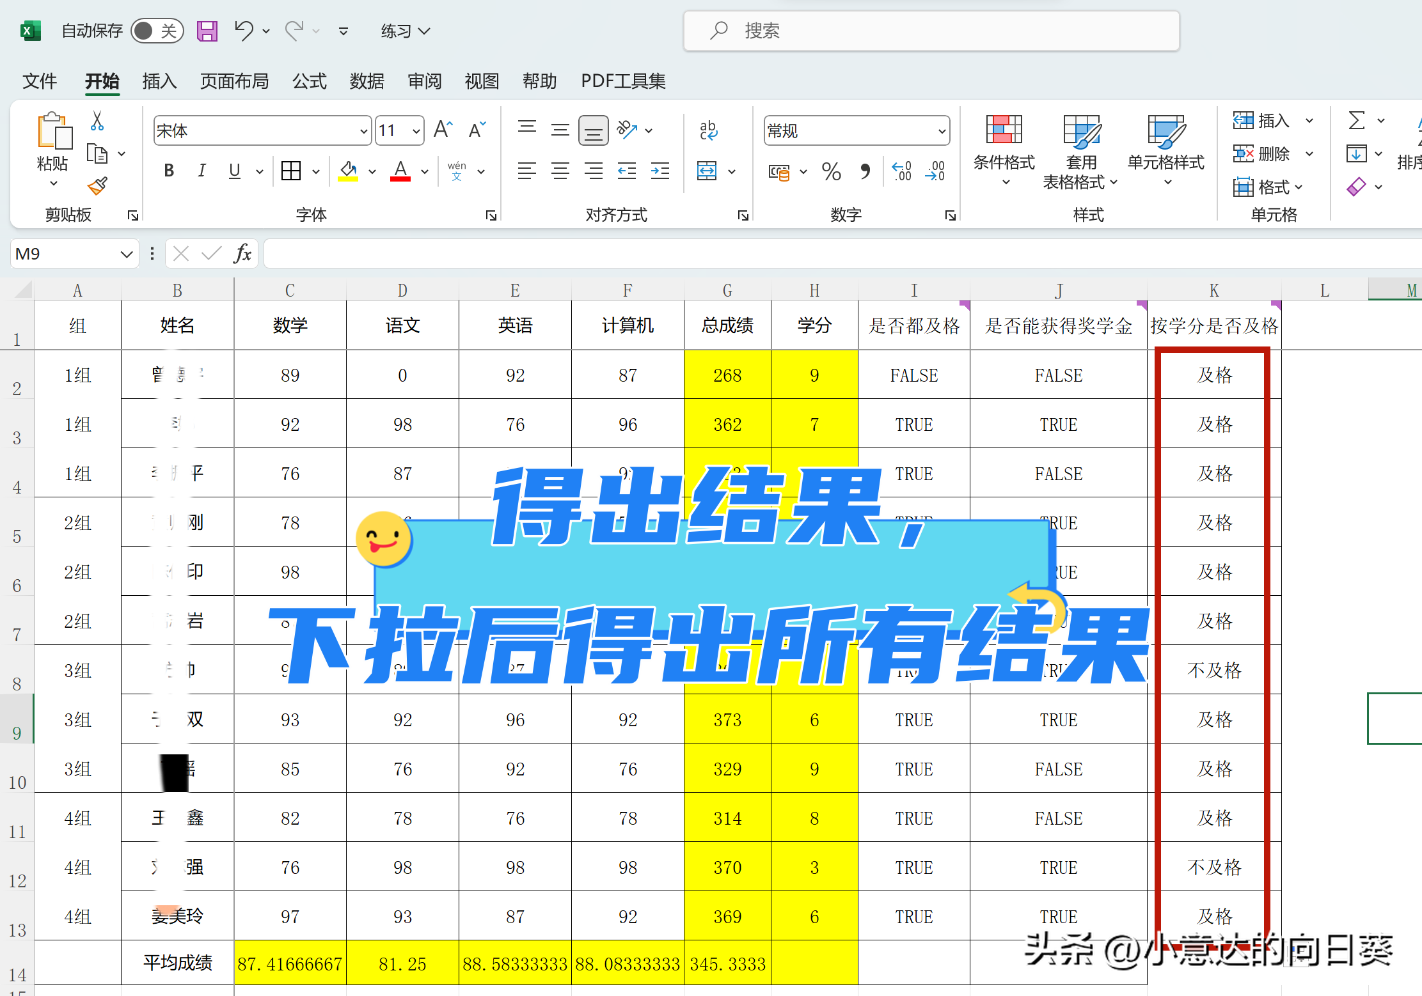Click the Save floppy disk icon
Viewport: 1422px width, 996px height.
(x=207, y=31)
